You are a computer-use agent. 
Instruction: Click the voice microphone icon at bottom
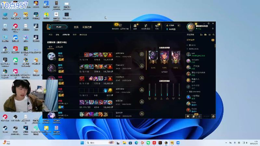point(199,116)
